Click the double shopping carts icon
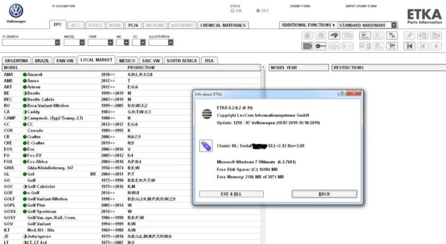446x244 pixels. click(x=392, y=35)
